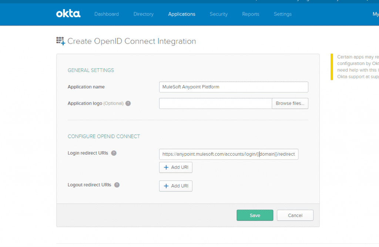Viewport: 379px width, 247px height.
Task: Open the Directory menu
Action: [x=144, y=14]
